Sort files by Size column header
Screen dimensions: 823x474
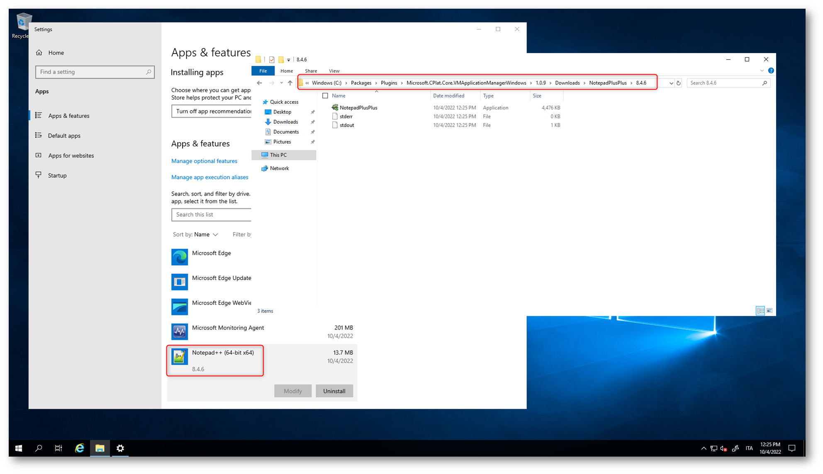pos(546,96)
